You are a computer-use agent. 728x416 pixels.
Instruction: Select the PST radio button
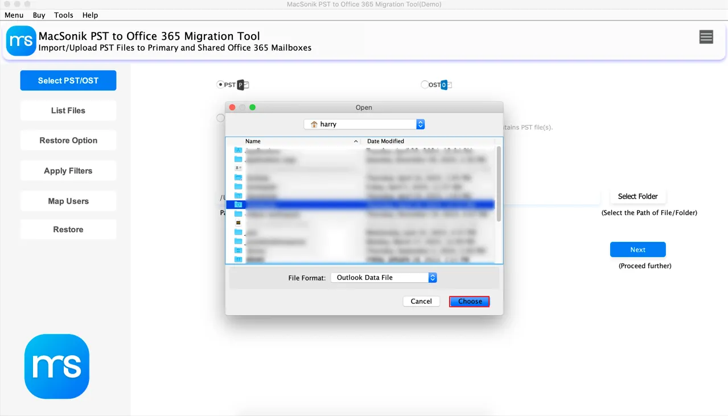220,85
